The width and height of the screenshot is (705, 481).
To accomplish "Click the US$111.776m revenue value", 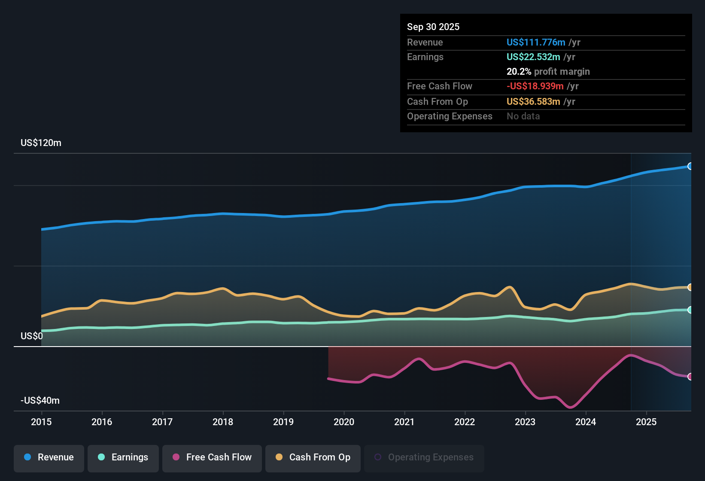I will coord(536,42).
